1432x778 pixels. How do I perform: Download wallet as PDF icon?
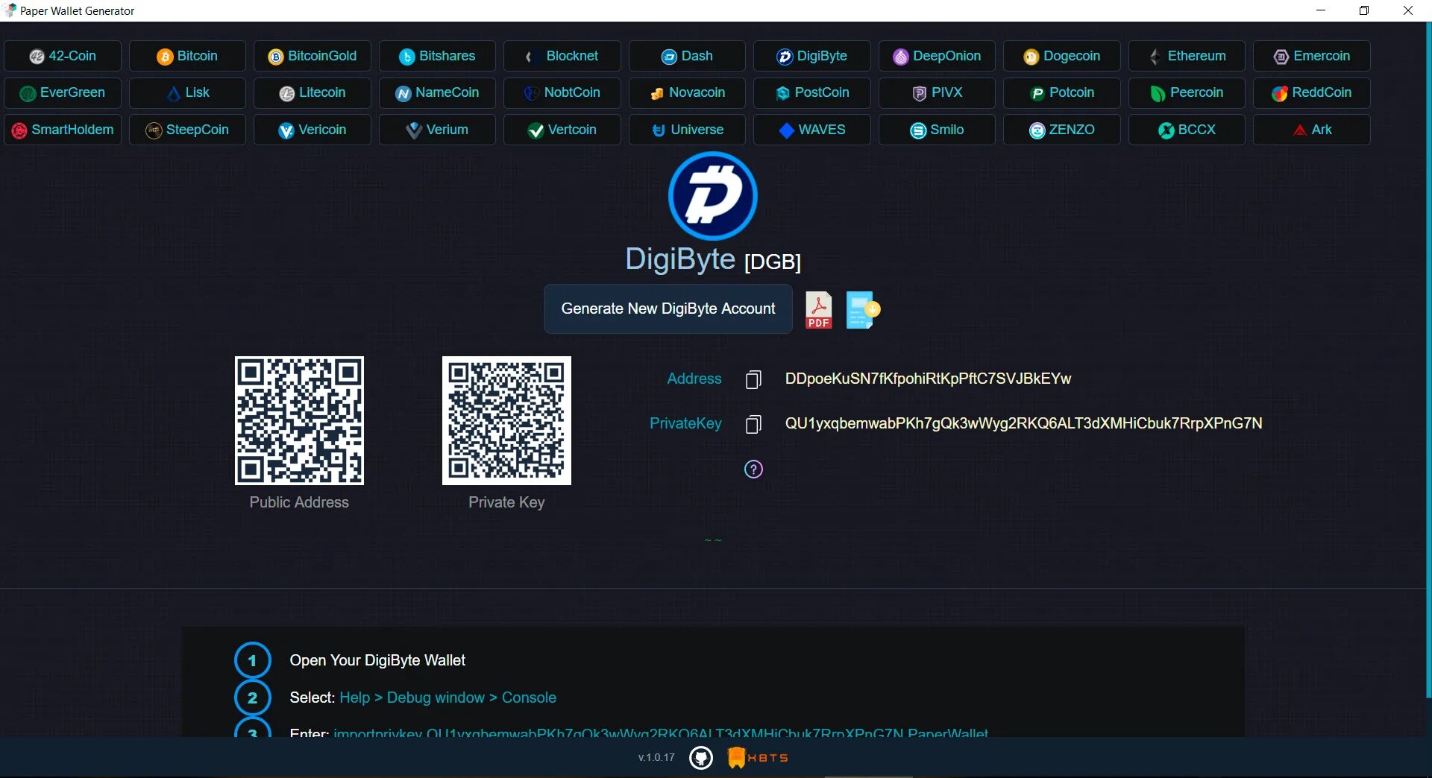click(x=818, y=310)
